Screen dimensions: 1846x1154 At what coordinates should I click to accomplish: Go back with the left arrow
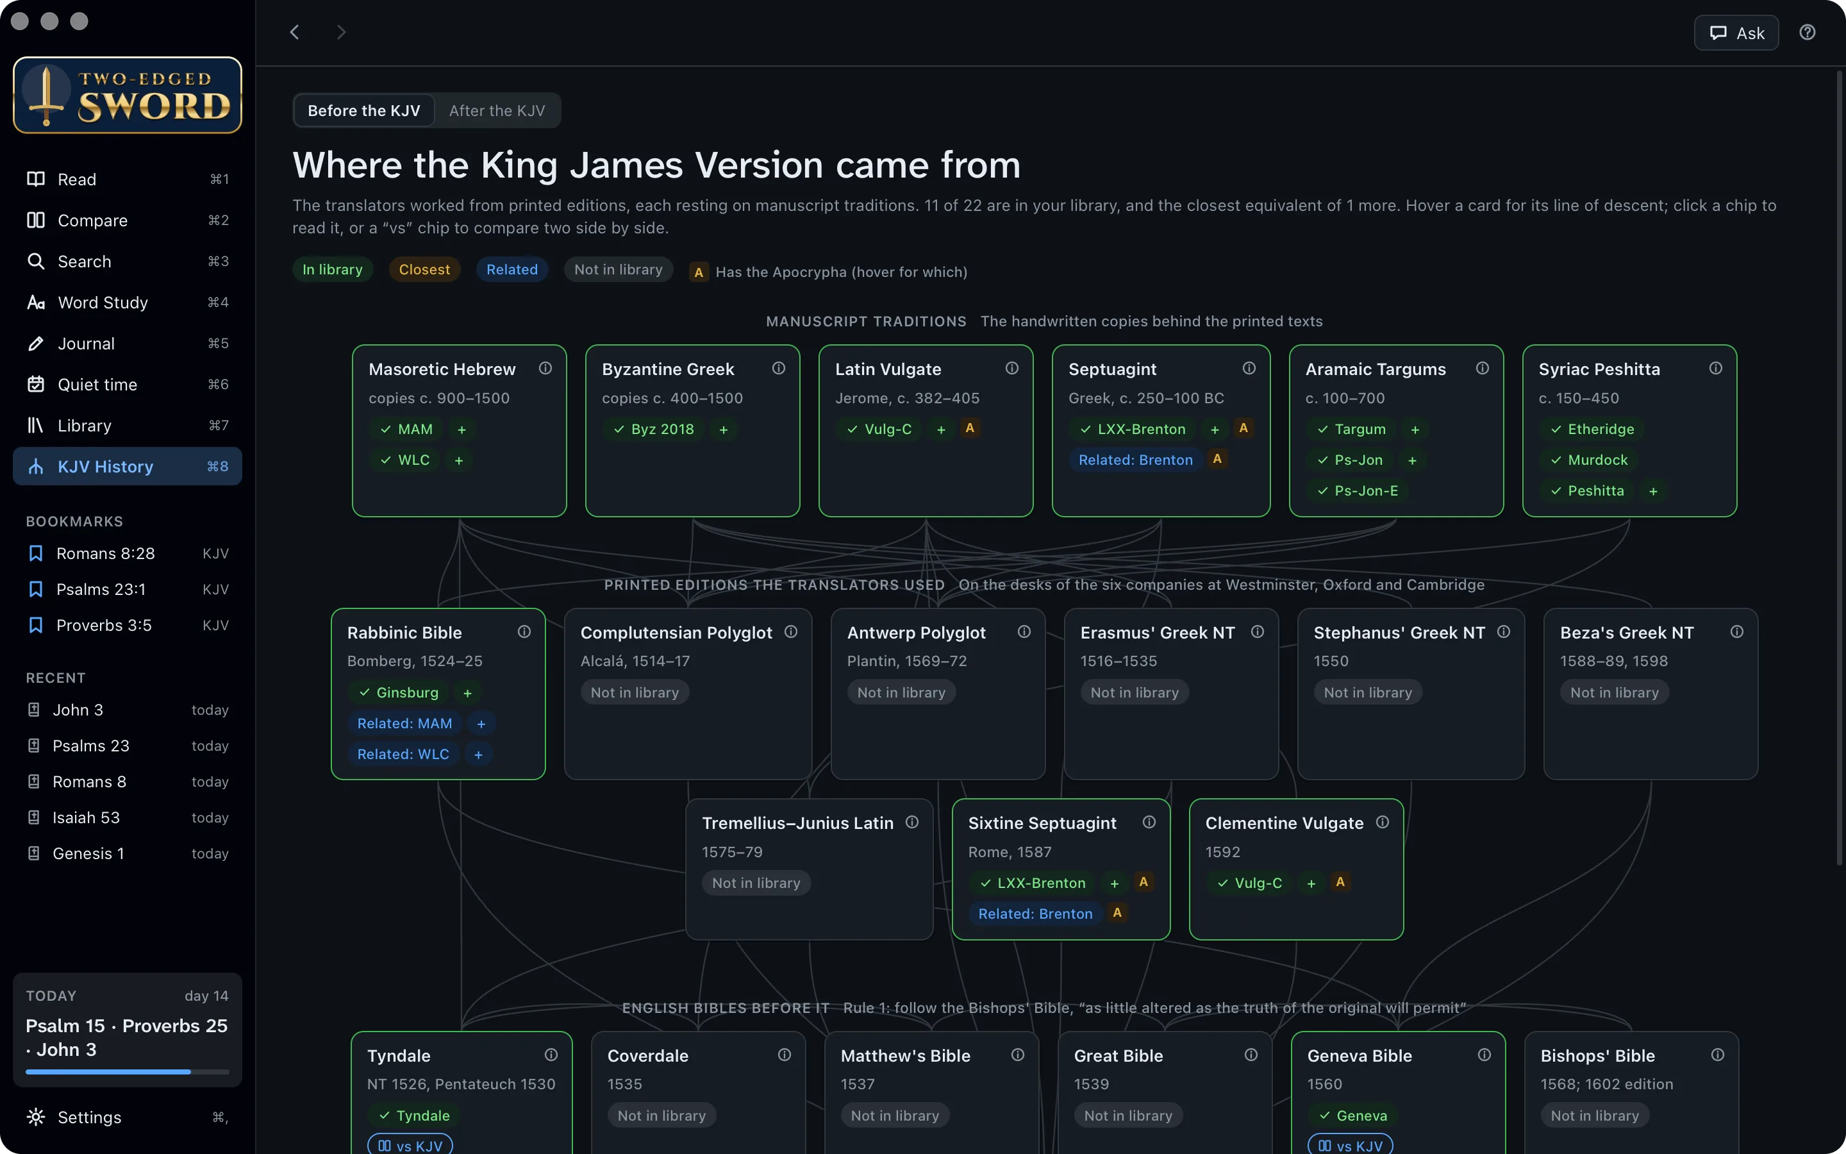(294, 32)
